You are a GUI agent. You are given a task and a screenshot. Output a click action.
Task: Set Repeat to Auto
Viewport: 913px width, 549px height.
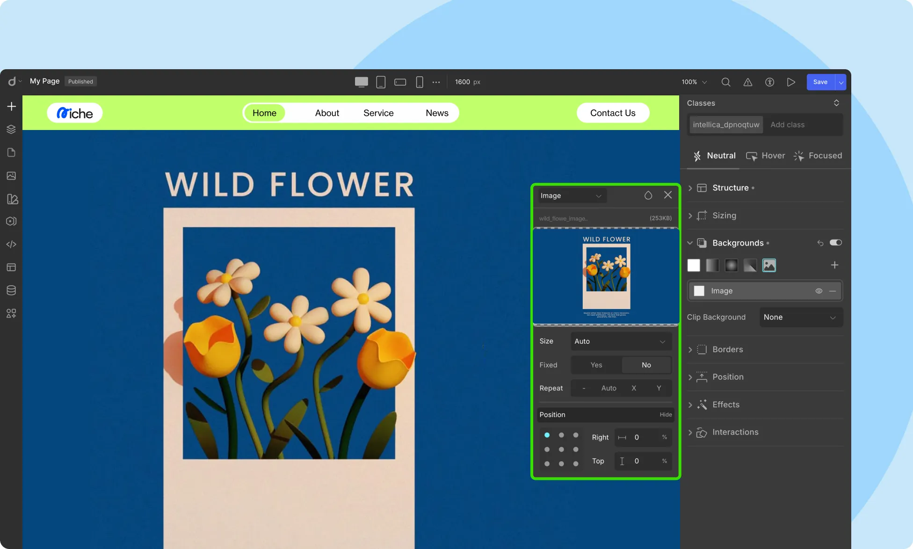609,388
